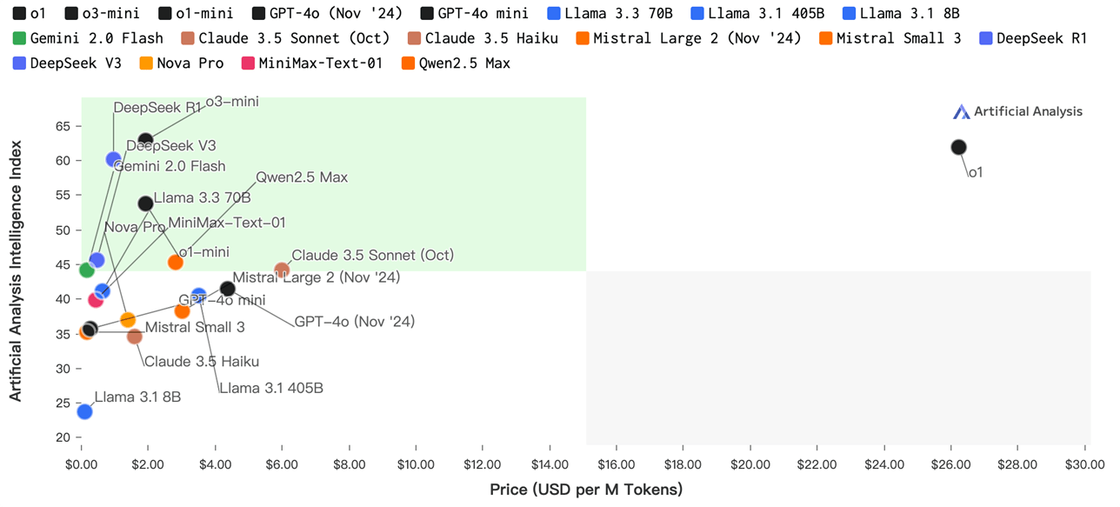
Task: Click the DeepSeek R1 data point
Action: tap(113, 159)
